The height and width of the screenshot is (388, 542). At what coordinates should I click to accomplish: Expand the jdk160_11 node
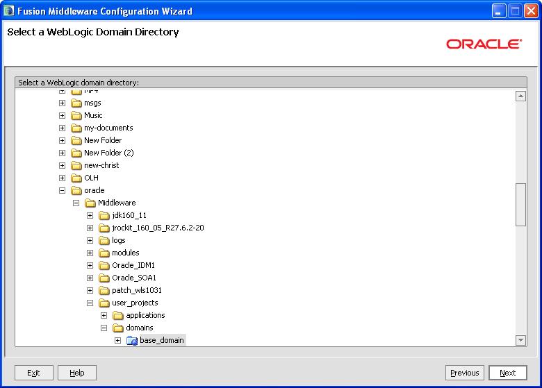coord(90,216)
